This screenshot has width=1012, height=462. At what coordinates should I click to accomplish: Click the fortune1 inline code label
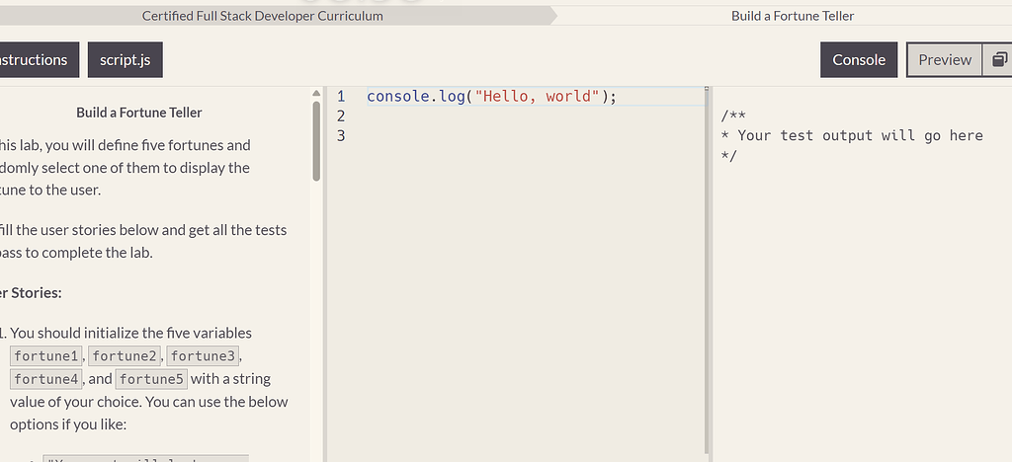click(x=46, y=356)
